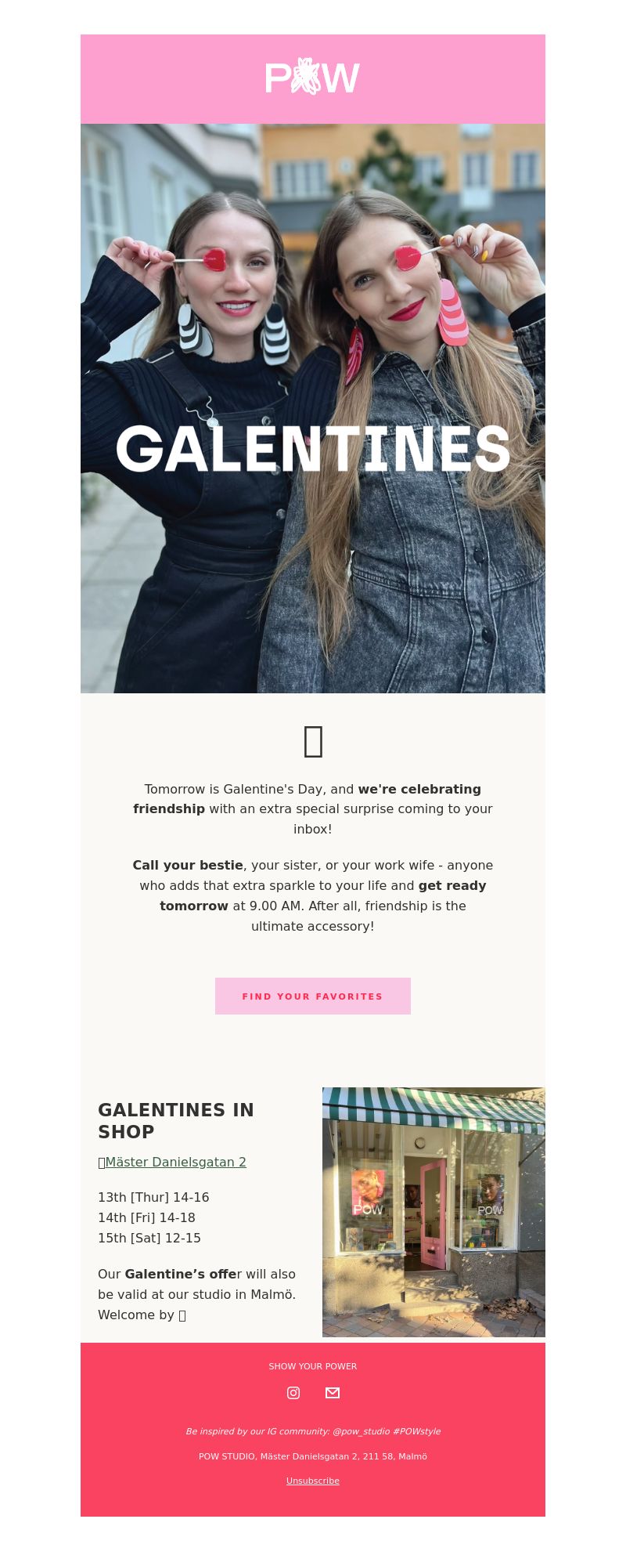The image size is (626, 1566).
Task: Click the POW logo in pink header
Action: (x=312, y=78)
